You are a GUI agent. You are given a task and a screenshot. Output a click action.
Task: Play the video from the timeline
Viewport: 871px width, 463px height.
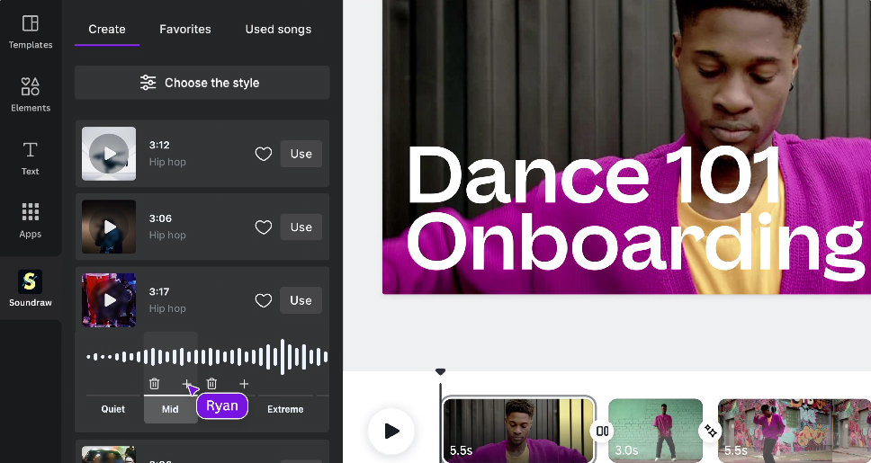[391, 432]
